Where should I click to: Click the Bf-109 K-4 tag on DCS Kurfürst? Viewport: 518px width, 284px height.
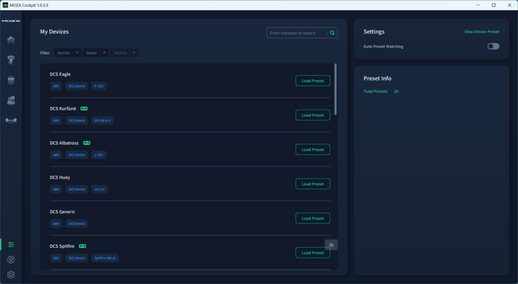coord(103,121)
